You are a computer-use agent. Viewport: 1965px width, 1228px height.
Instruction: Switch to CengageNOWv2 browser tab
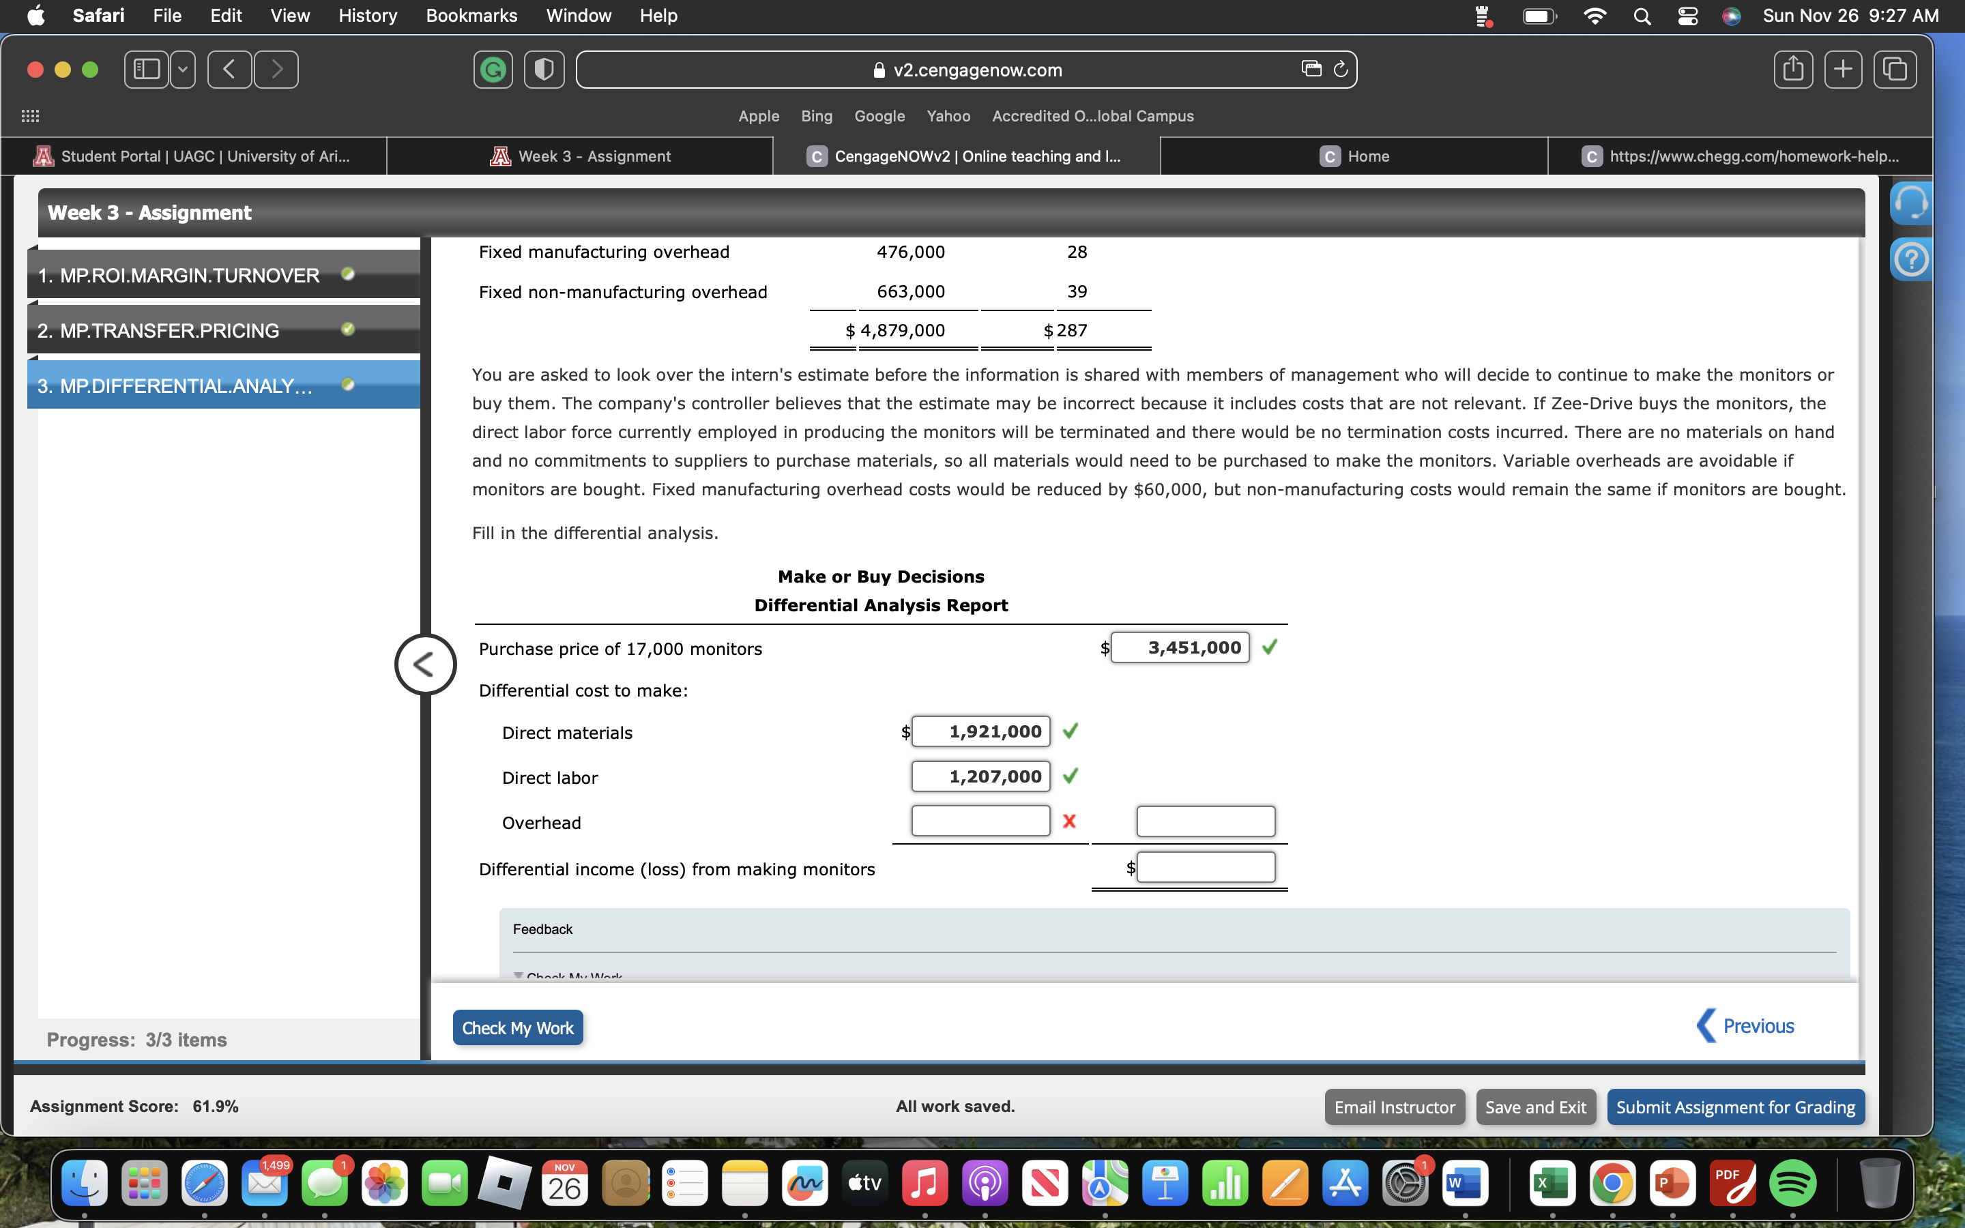(966, 156)
